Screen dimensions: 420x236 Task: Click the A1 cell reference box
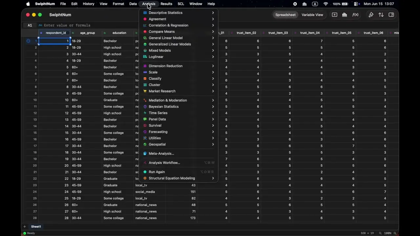(30, 25)
